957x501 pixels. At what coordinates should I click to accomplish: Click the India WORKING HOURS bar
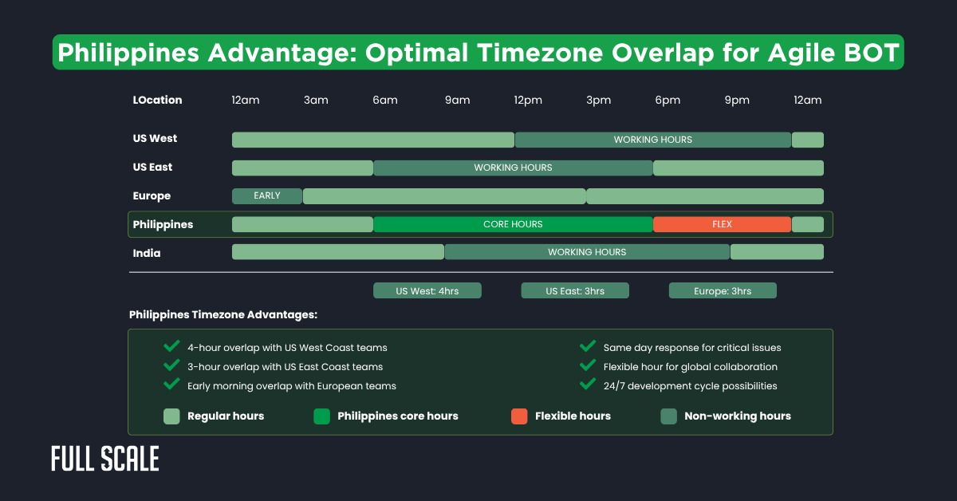(x=586, y=251)
